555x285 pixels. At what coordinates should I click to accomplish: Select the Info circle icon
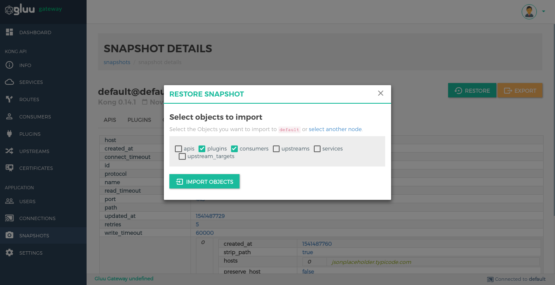click(9, 65)
